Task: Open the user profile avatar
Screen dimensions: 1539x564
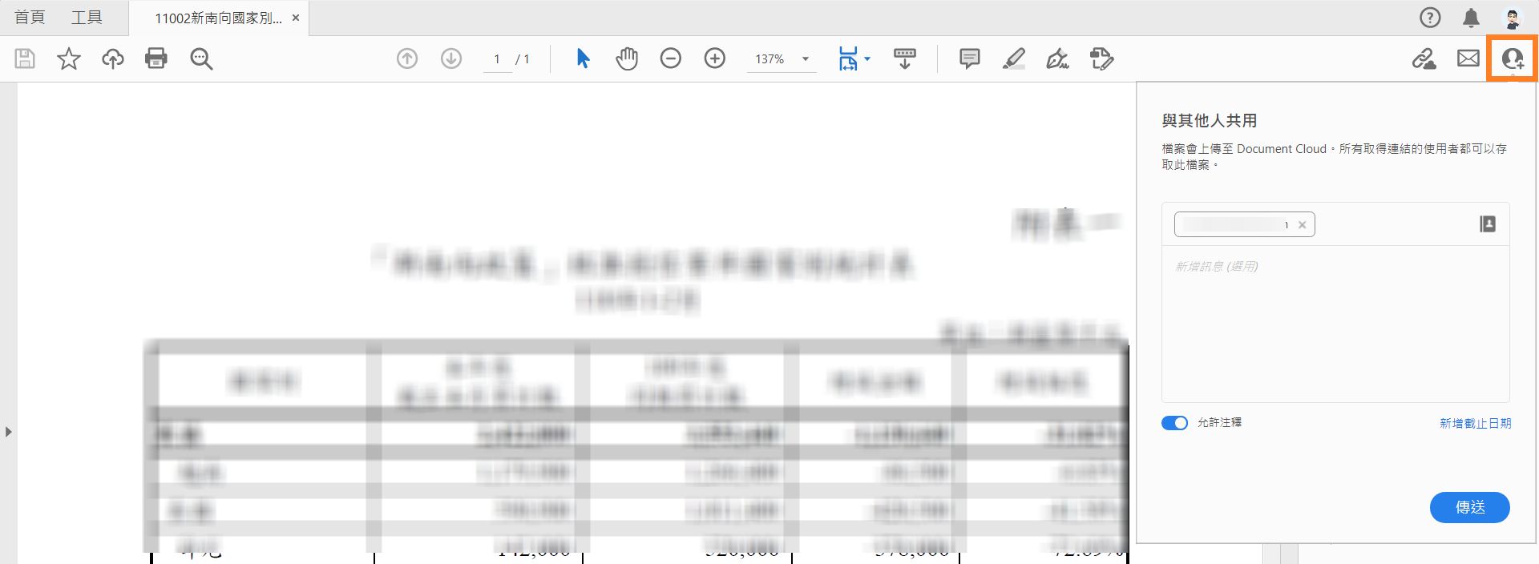Action: tap(1513, 18)
